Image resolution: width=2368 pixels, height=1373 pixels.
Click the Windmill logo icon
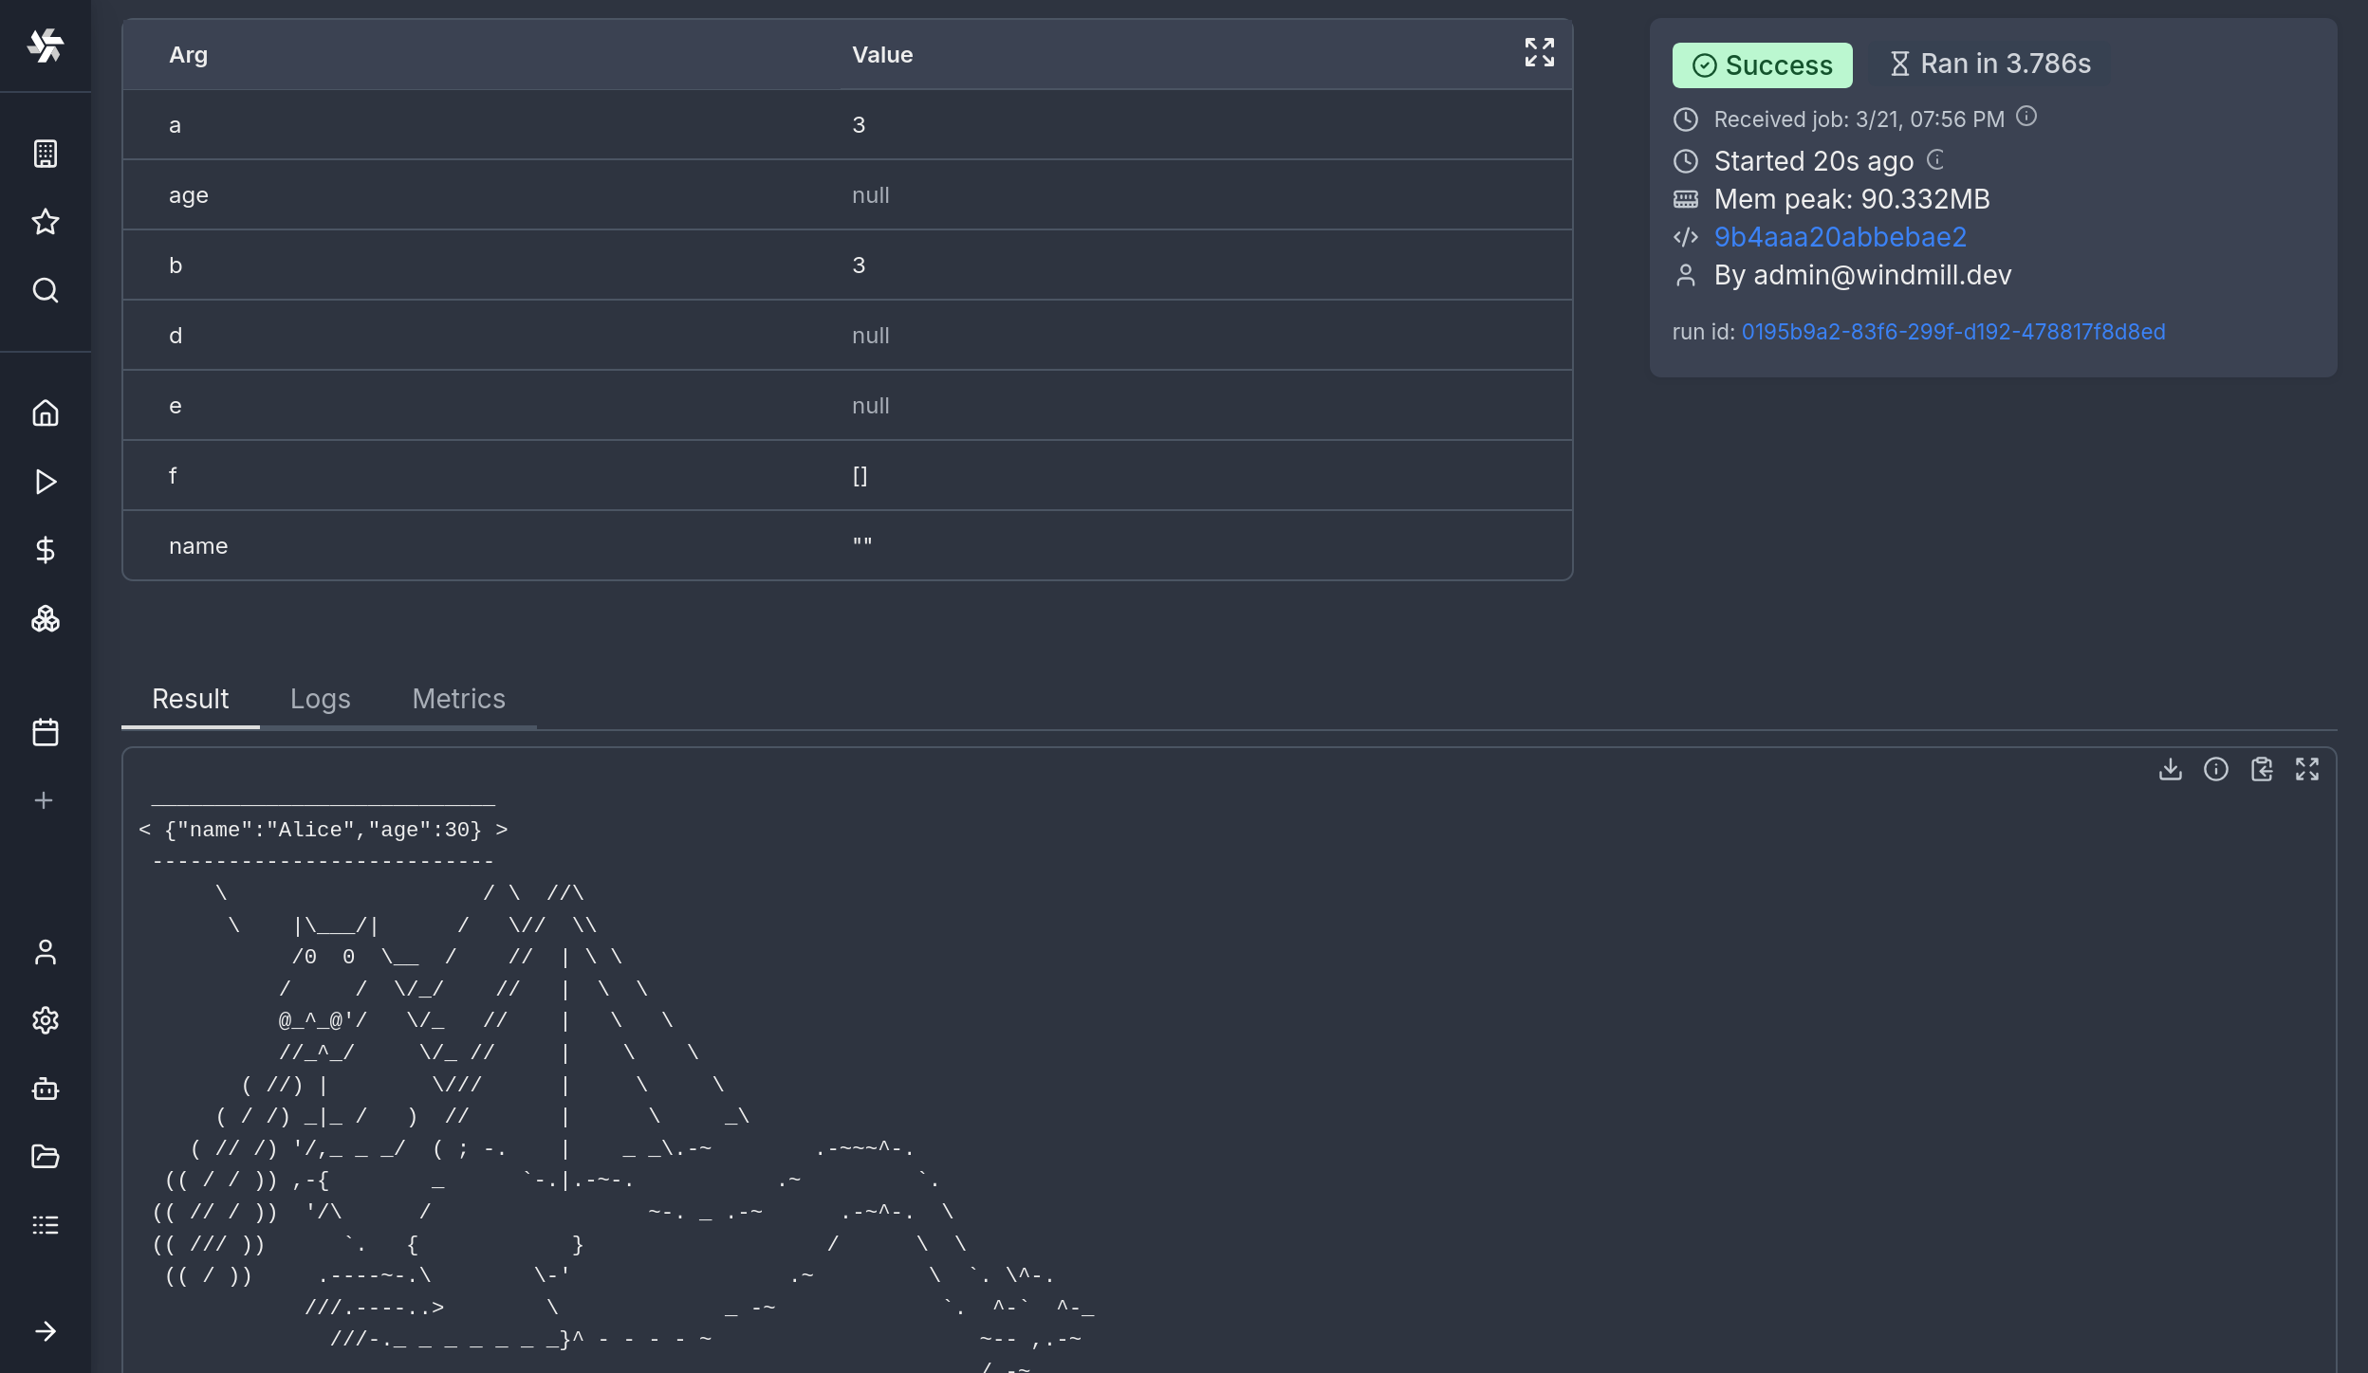coord(46,45)
